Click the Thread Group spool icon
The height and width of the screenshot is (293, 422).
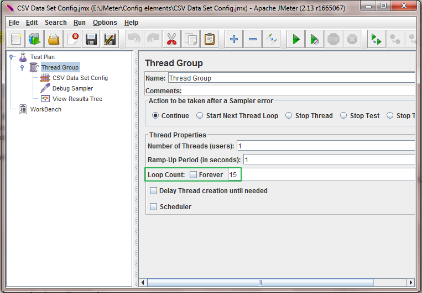coord(34,67)
